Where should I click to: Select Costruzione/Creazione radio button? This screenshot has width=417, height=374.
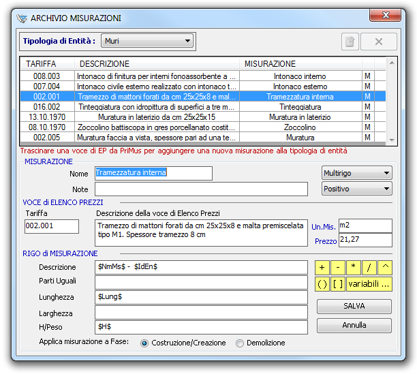click(144, 343)
